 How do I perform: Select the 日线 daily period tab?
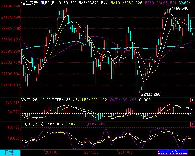click(10, 153)
